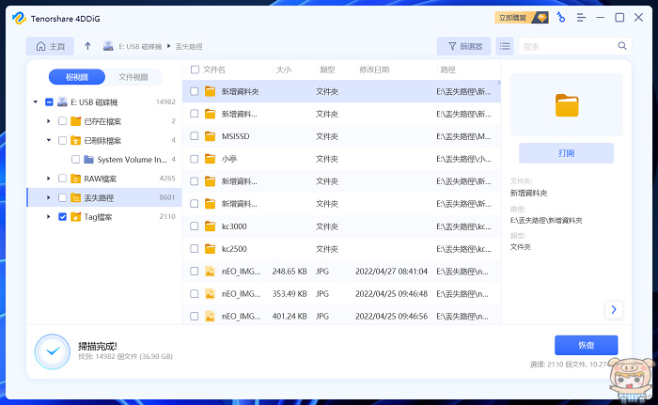Viewport: 658px width, 405px height.
Task: Switch to list view layout icon
Action: tap(505, 46)
